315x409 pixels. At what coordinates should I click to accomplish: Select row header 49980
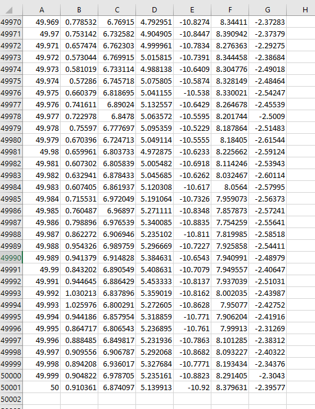coord(11,140)
